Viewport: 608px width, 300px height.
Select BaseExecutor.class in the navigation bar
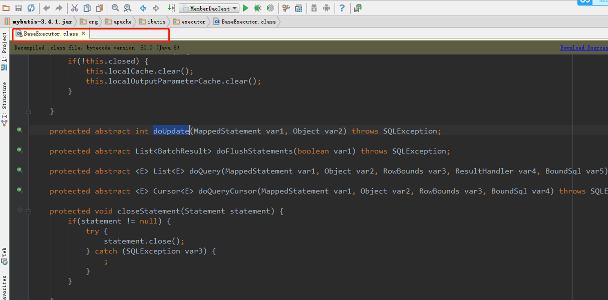click(x=244, y=21)
